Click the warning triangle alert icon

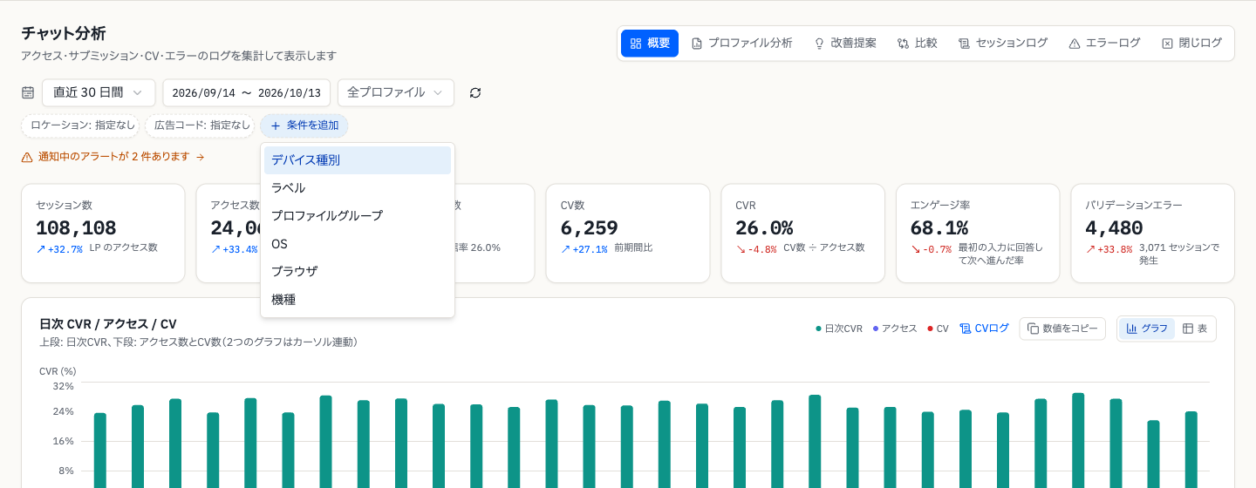[27, 157]
